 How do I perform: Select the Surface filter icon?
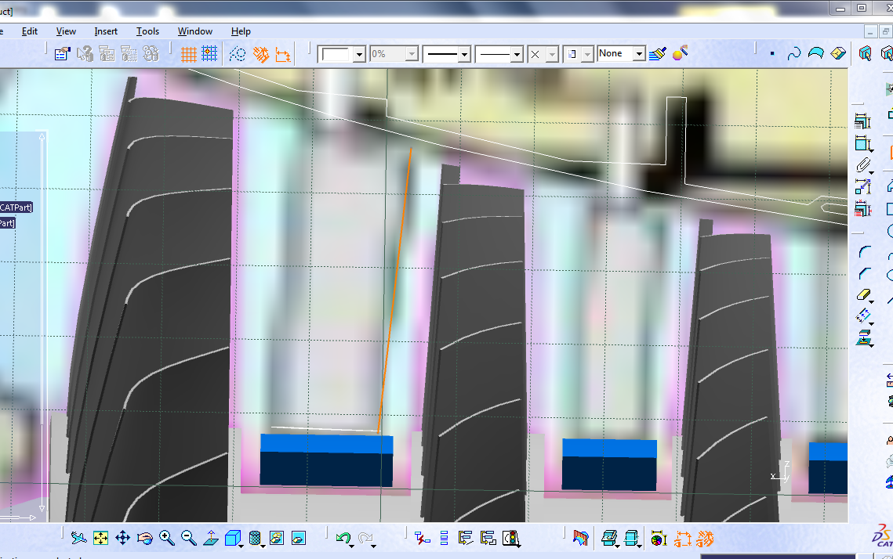tap(816, 53)
